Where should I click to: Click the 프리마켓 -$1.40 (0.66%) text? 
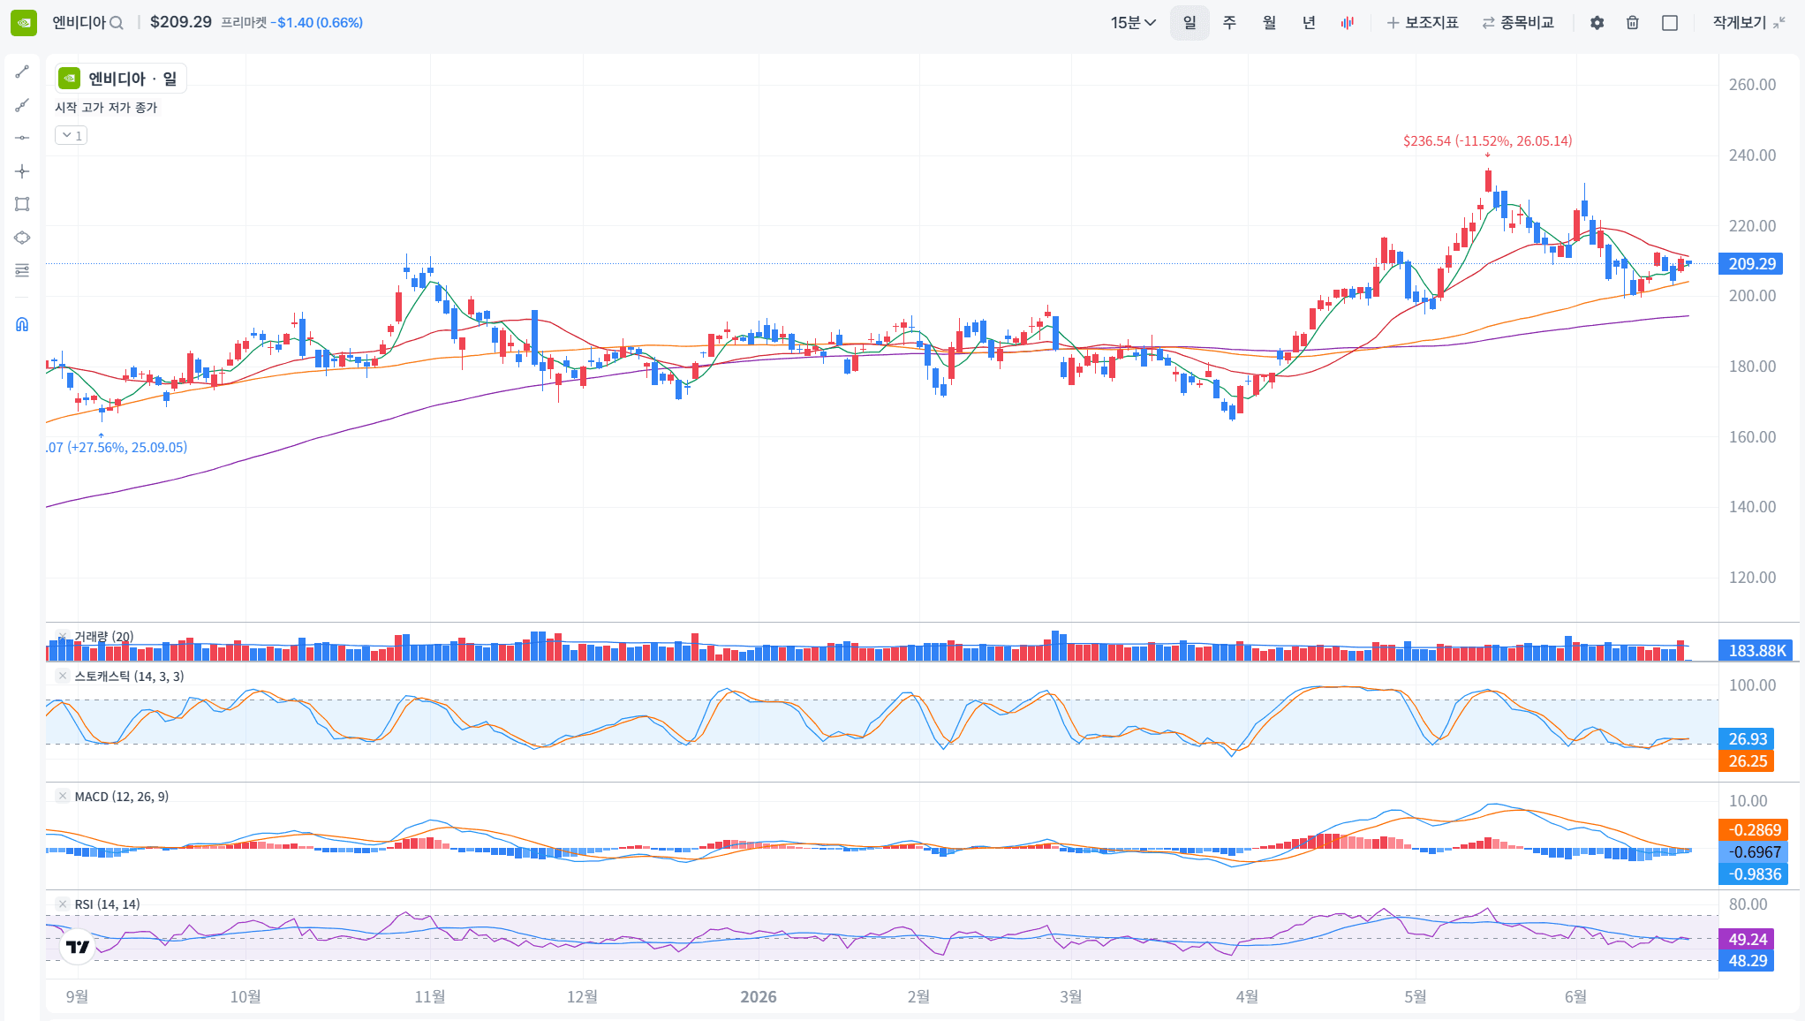[291, 23]
